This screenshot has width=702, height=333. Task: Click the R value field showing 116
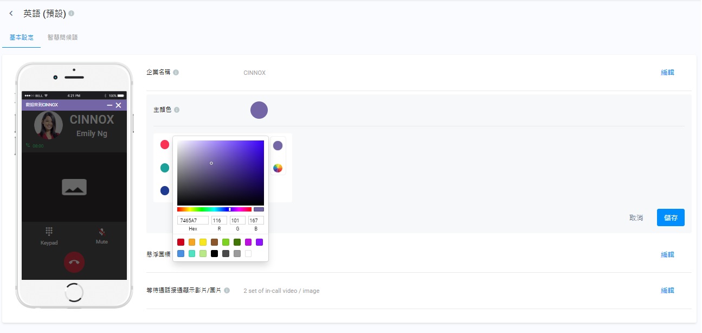pyautogui.click(x=219, y=221)
